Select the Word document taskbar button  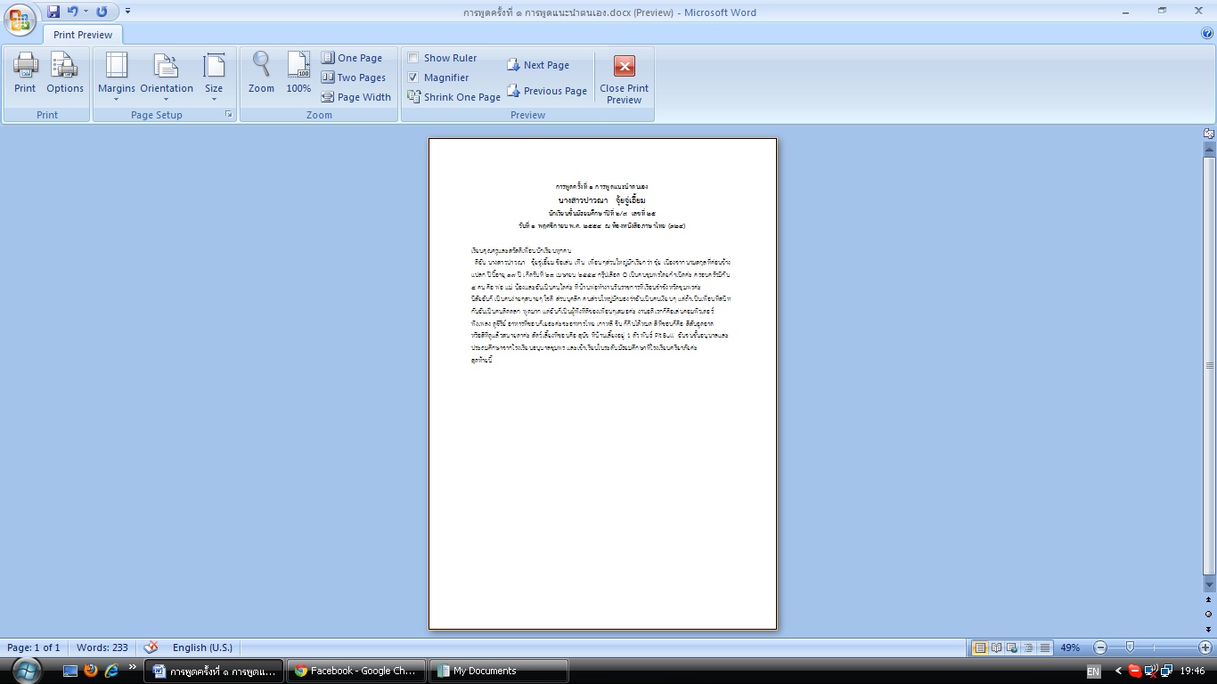tap(215, 671)
